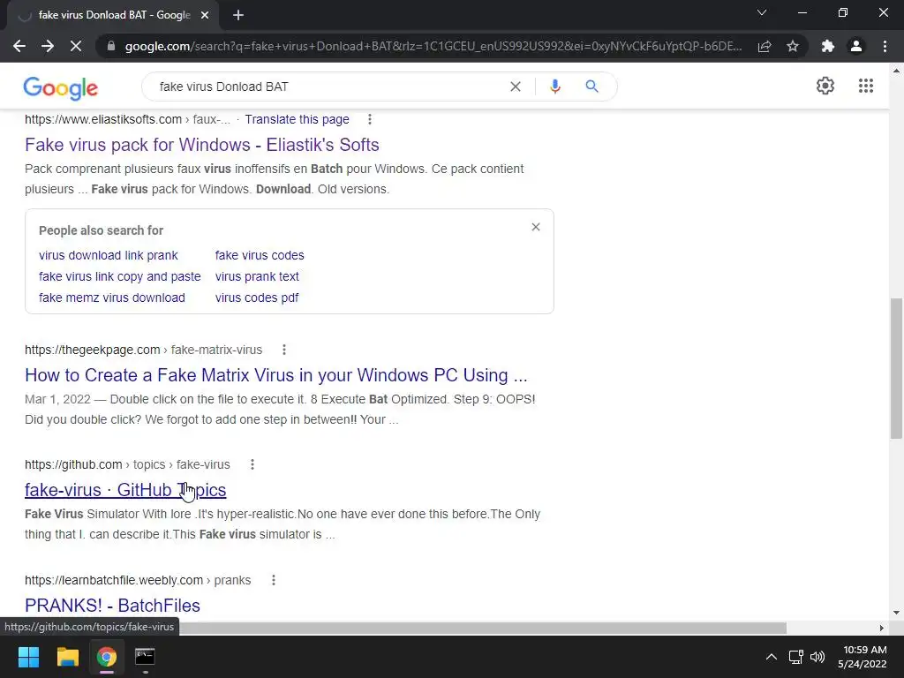Submit search with magnifier icon

coord(591,87)
